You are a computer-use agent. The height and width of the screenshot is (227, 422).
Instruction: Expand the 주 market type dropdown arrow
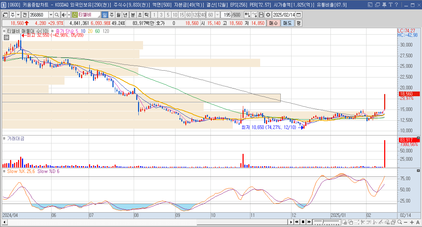point(18,15)
